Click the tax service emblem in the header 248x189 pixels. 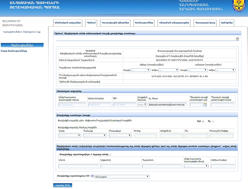pos(239,6)
